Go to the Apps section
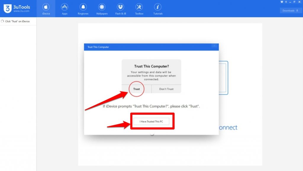 (65, 9)
